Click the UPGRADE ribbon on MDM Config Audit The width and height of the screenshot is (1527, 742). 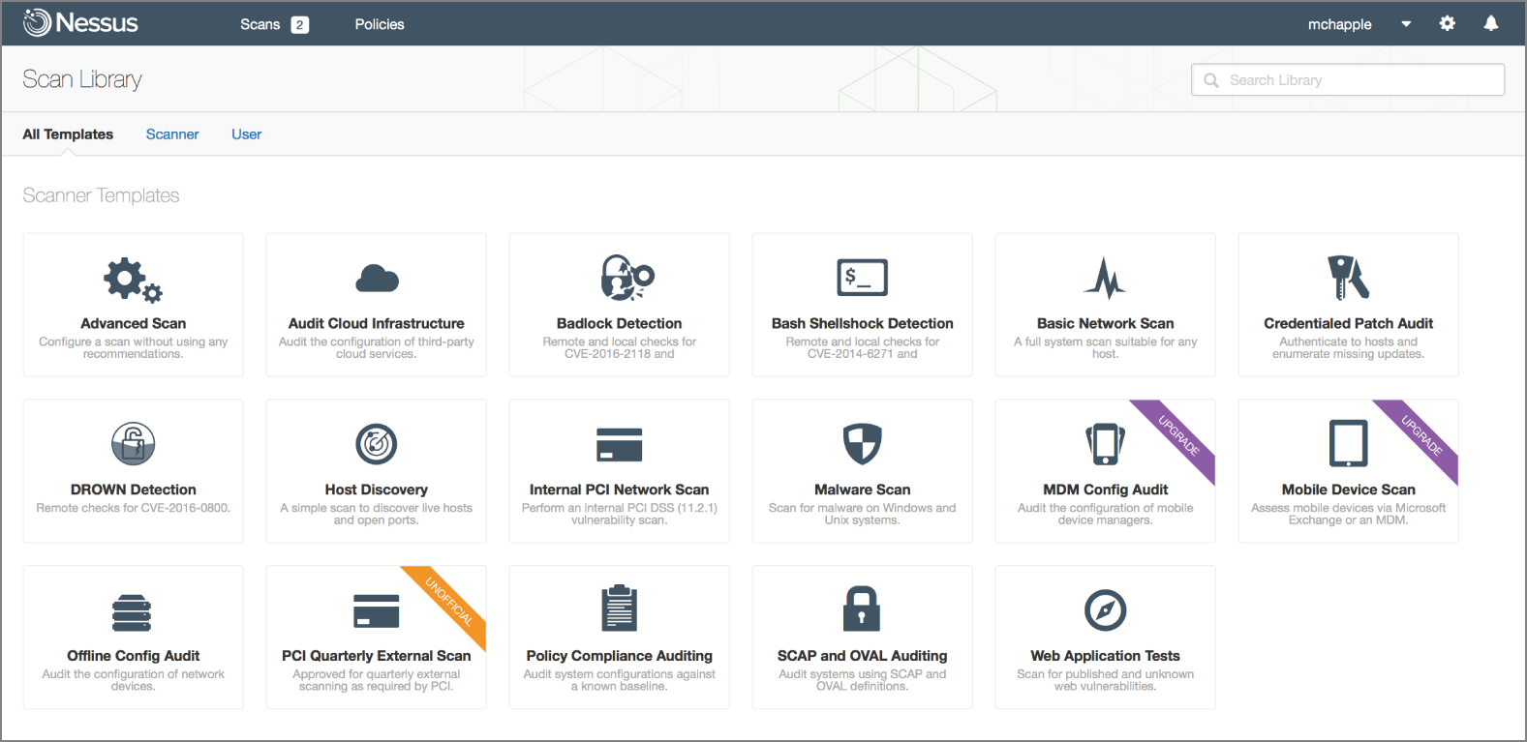tap(1178, 435)
